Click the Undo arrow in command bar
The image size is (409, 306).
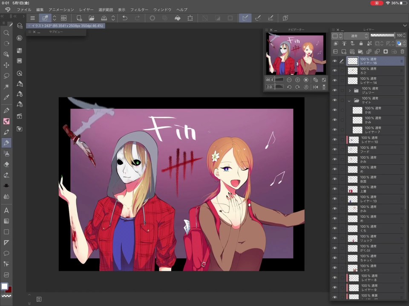125,18
